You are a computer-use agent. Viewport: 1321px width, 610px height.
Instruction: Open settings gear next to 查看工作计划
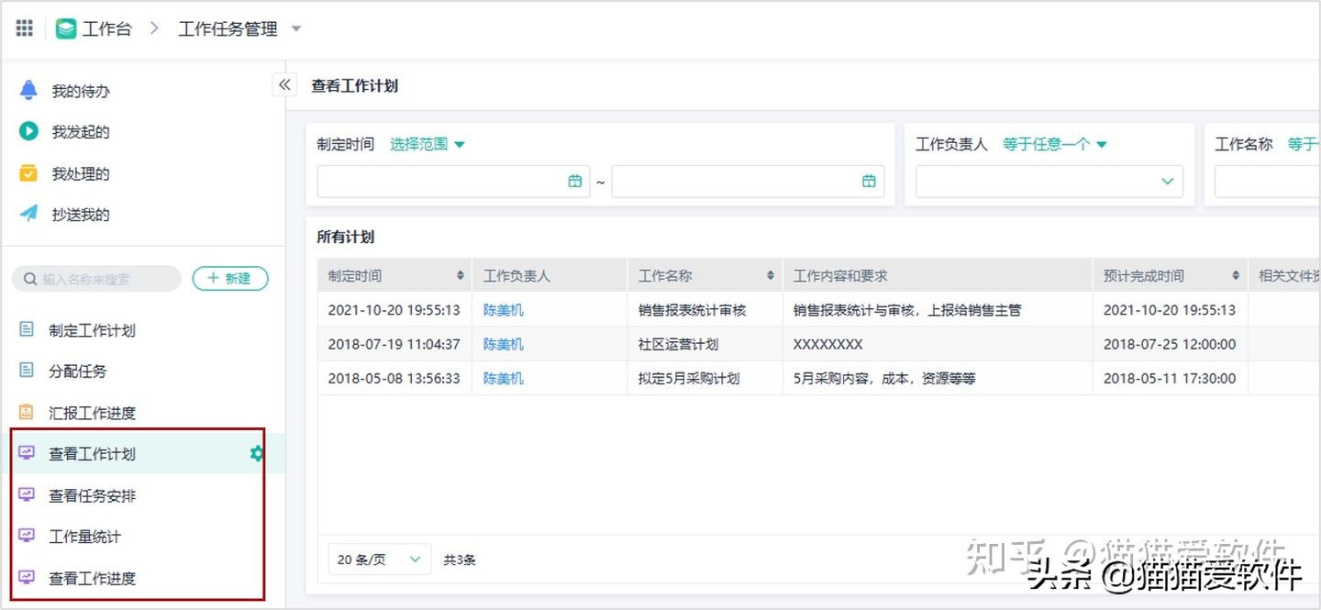257,452
